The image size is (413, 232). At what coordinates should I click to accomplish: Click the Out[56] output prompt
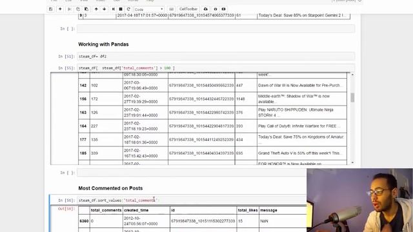pyautogui.click(x=66, y=209)
